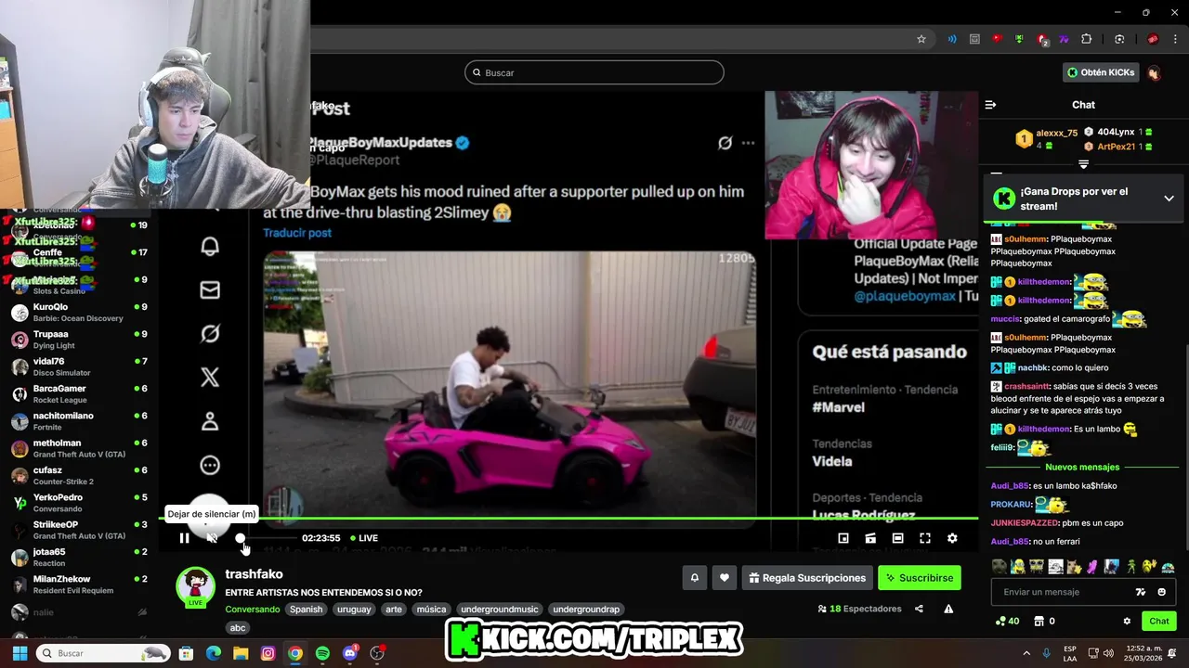Focus the Buscar search field on Kick

click(x=594, y=72)
